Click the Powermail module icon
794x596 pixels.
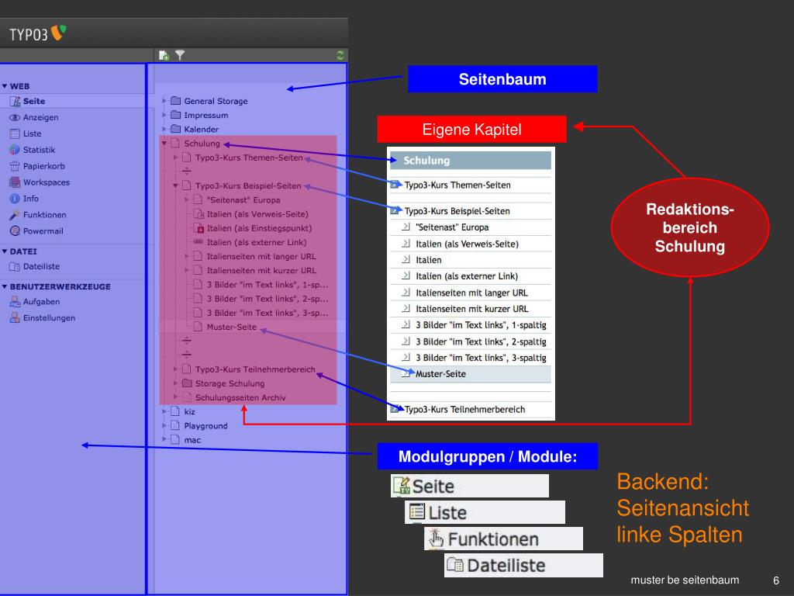[x=15, y=231]
